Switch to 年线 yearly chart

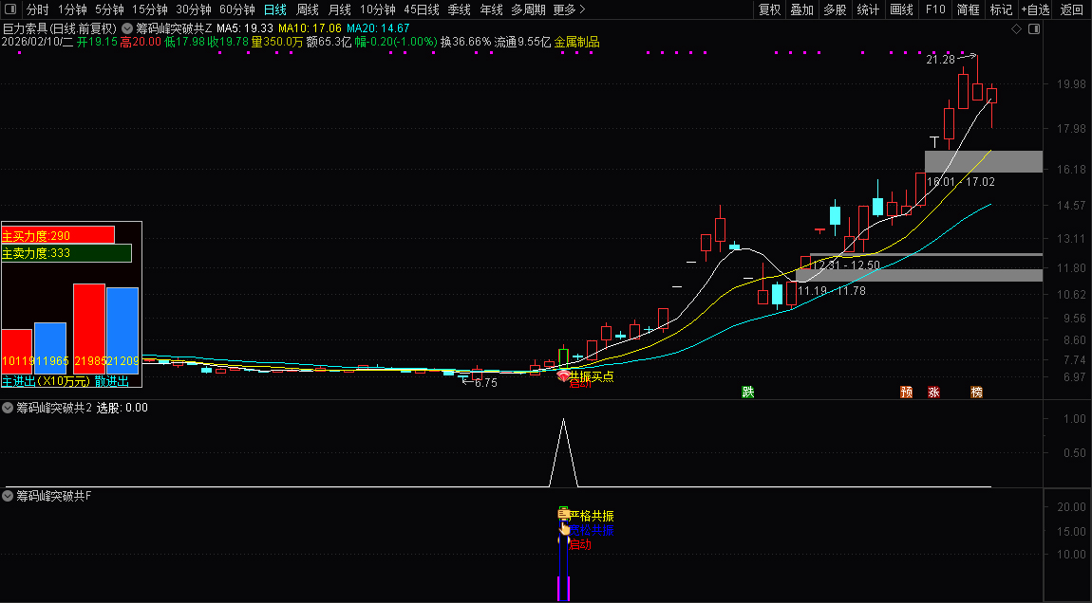[x=491, y=9]
